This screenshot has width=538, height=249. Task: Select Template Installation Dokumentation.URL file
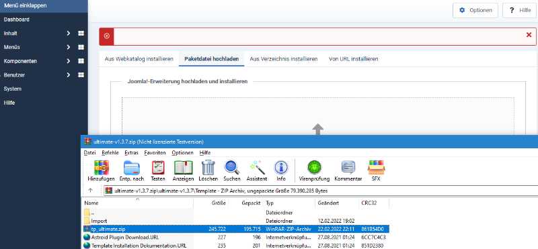[235, 245]
